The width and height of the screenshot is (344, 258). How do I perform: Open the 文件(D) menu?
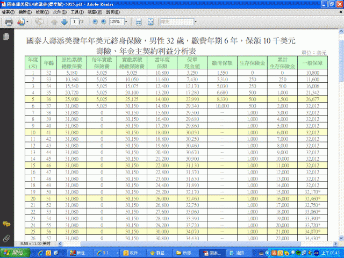(60, 12)
